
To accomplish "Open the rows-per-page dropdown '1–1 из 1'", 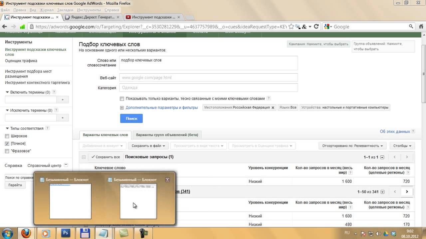I will pos(382,157).
